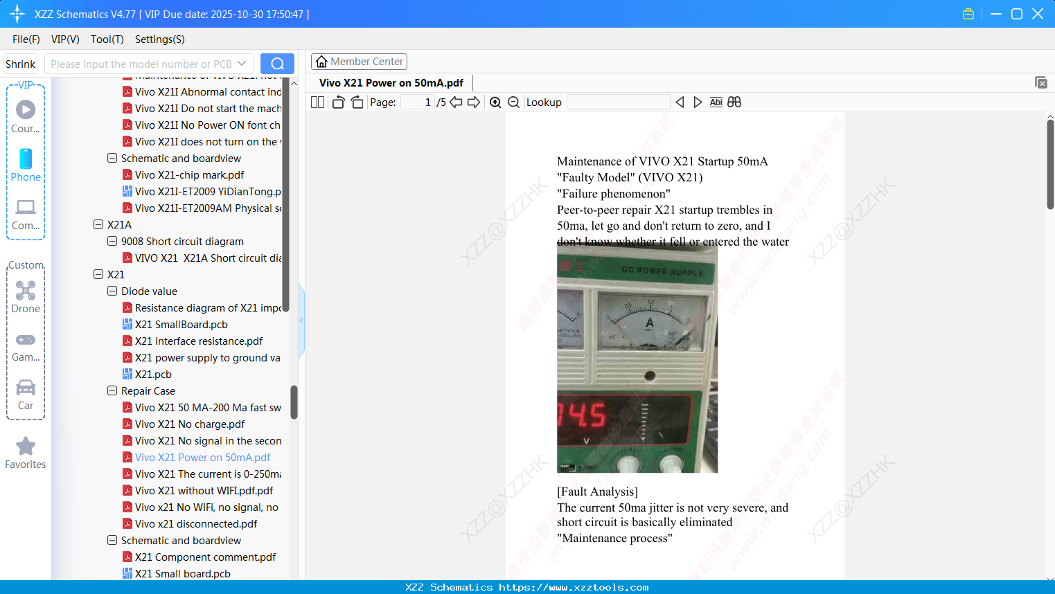Viewport: 1055px width, 594px height.
Task: Open X21 interface resistance.pdf
Action: coord(193,341)
